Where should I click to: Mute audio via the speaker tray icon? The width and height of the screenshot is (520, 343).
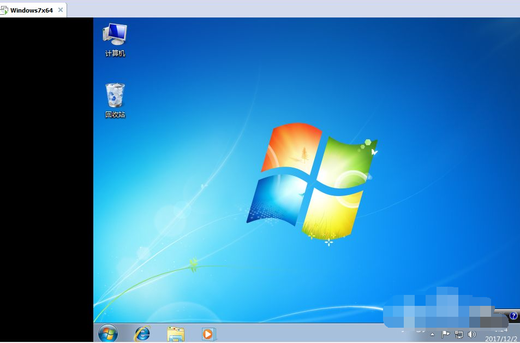point(472,334)
